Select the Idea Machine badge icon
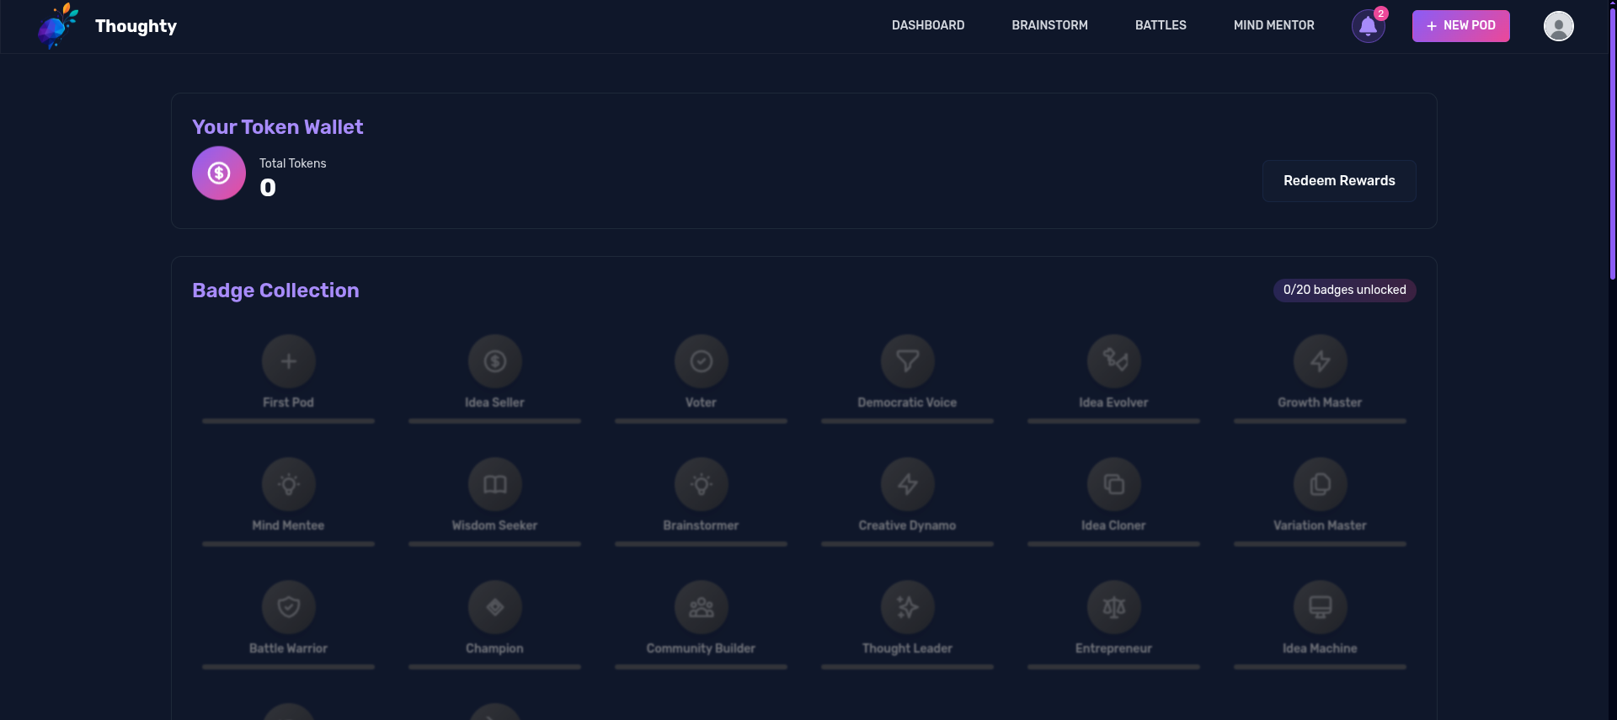Viewport: 1617px width, 720px height. [x=1321, y=607]
